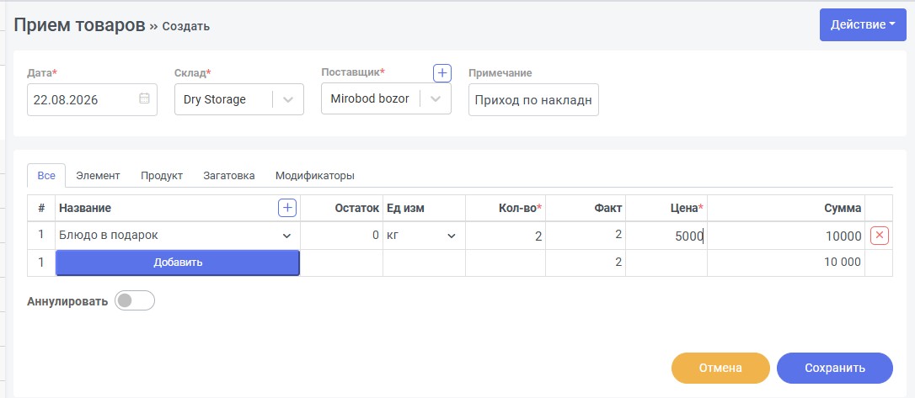Click the total sum 10 000

(x=843, y=263)
